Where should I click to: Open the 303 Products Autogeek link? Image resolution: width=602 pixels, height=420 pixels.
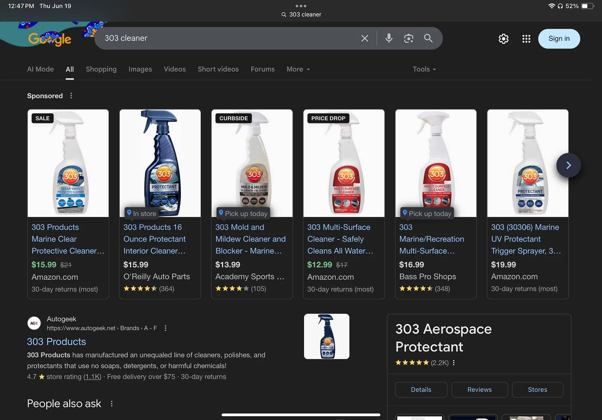(x=56, y=341)
